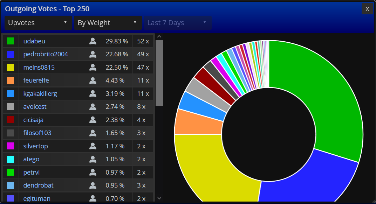376x204 pixels.
Task: Click the 1.65 % value for filosof103
Action: pyautogui.click(x=115, y=133)
